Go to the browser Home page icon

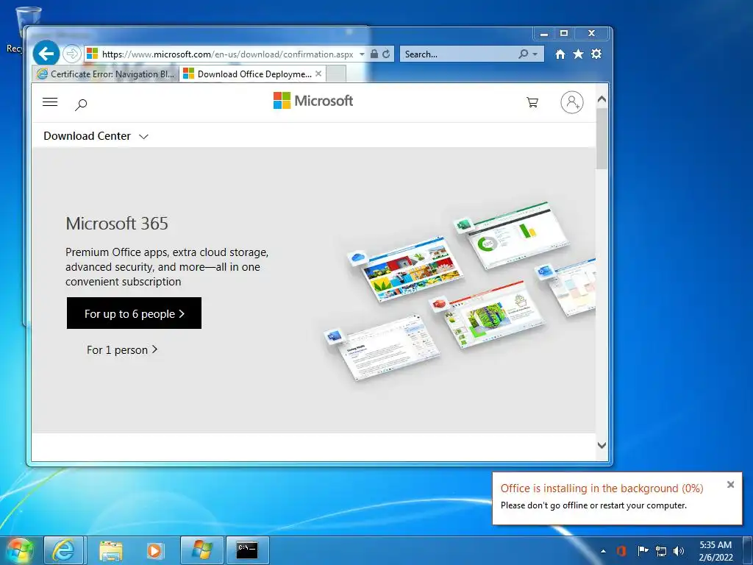click(x=560, y=54)
